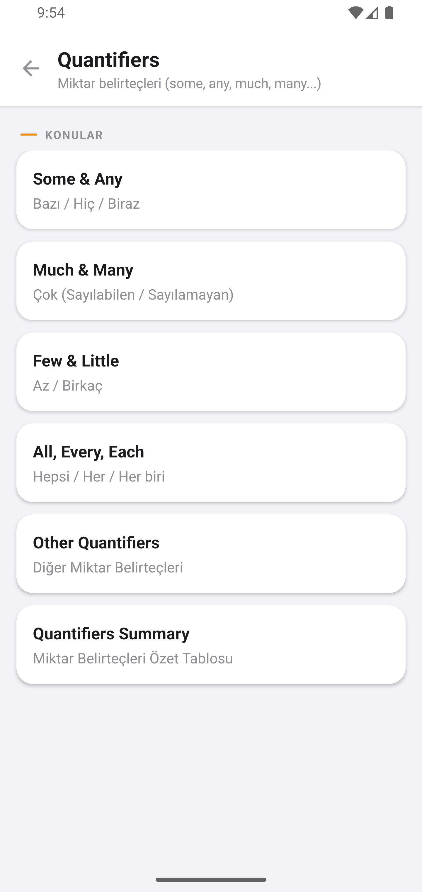View the Quantifiers Summary table card
Screen dimensions: 422x892
click(211, 644)
